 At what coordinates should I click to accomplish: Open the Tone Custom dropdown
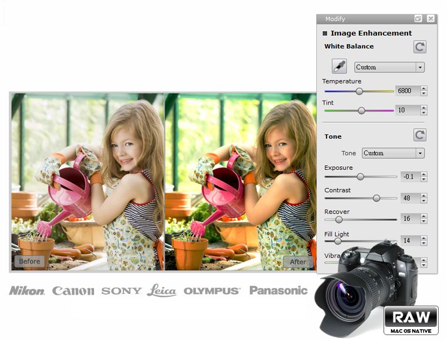[393, 153]
